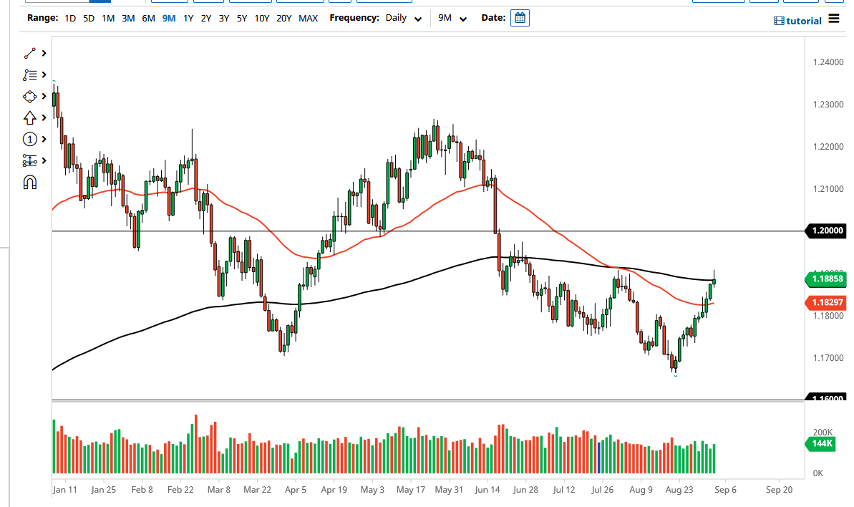Screen dimensions: 854x507
Task: Toggle the magnet snap tool
Action: click(30, 183)
